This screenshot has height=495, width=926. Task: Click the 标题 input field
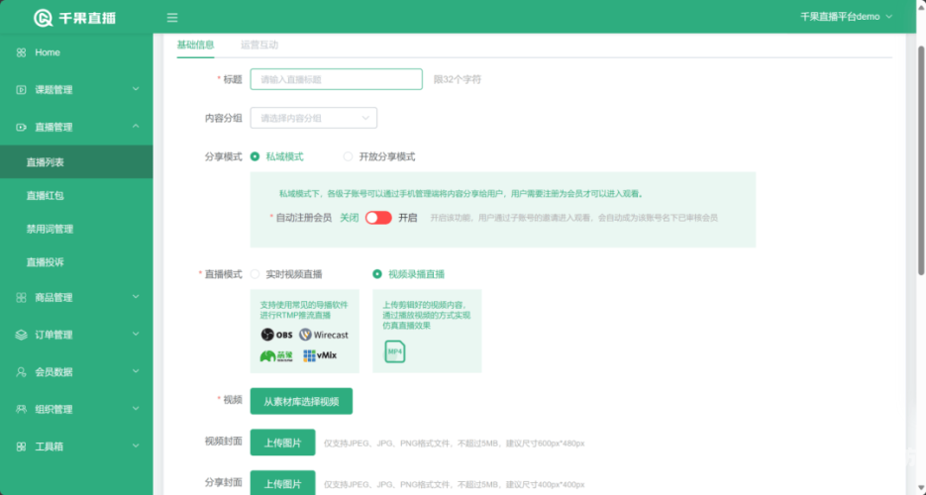pos(336,79)
